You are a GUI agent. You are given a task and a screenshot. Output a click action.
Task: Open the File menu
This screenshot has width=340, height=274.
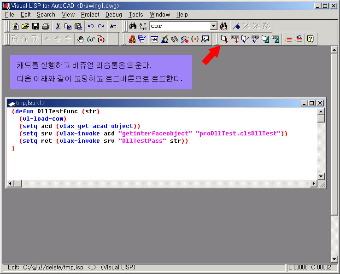[10, 15]
